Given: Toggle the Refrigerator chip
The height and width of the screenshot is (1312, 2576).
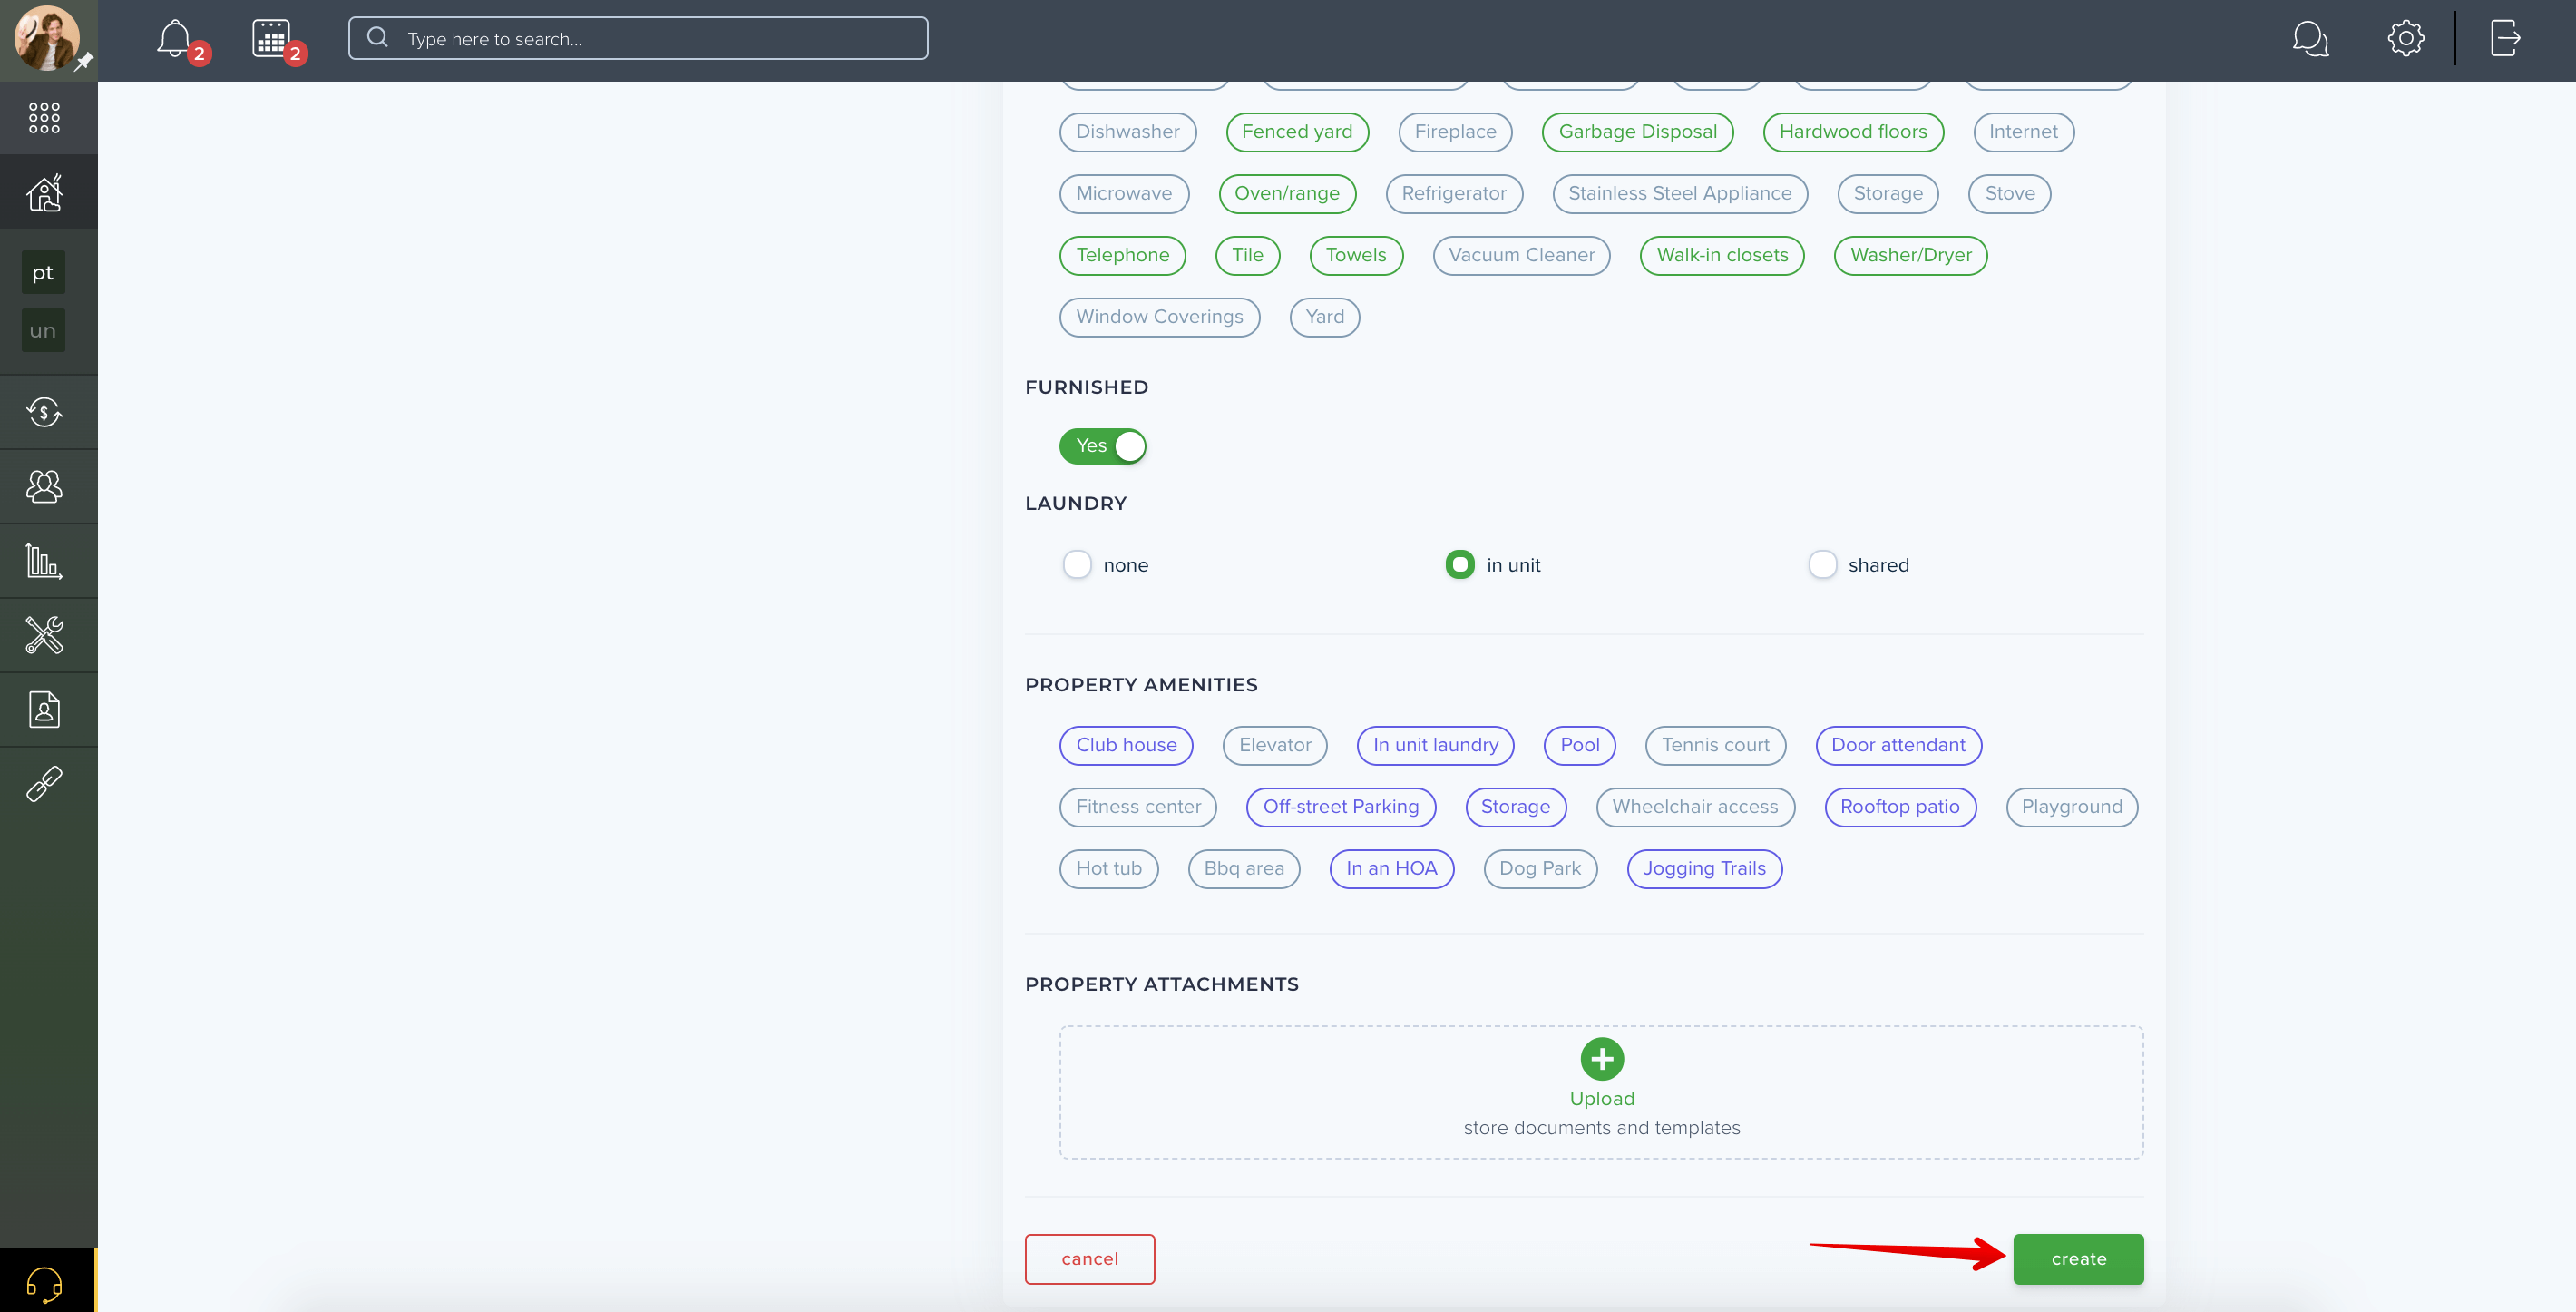Looking at the screenshot, I should tap(1454, 194).
